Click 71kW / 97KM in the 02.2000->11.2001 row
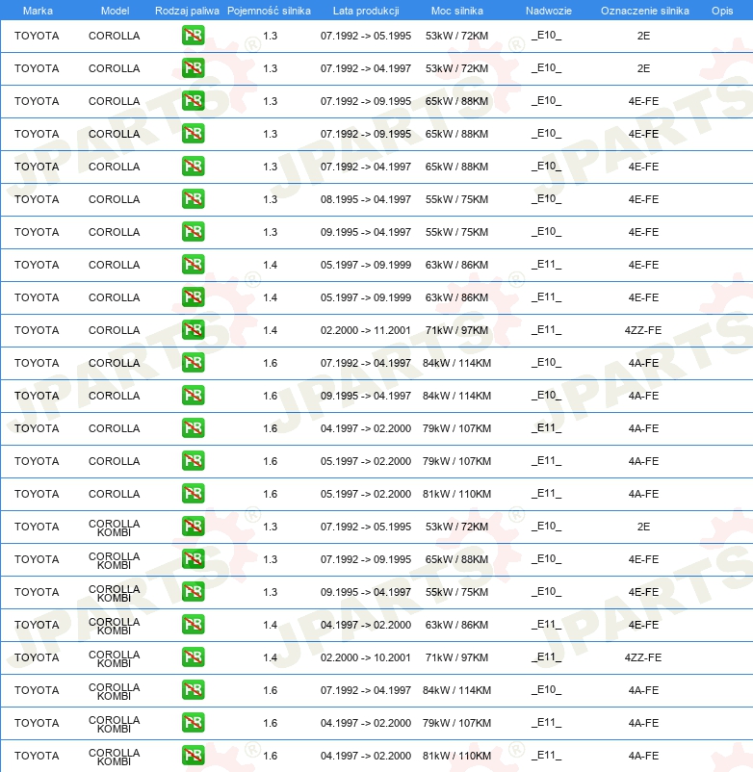Image resolution: width=753 pixels, height=772 pixels. (456, 330)
